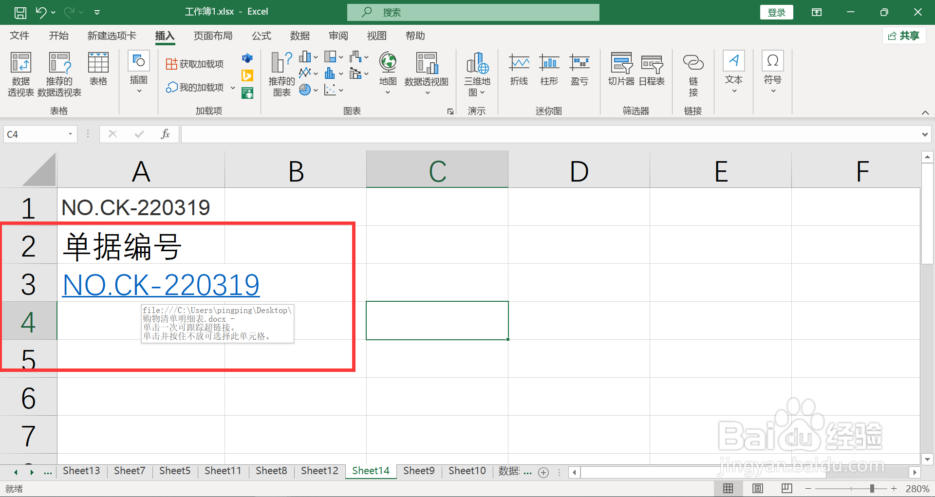Click the Select All corner triangle
This screenshot has height=497, width=935.
[x=38, y=169]
